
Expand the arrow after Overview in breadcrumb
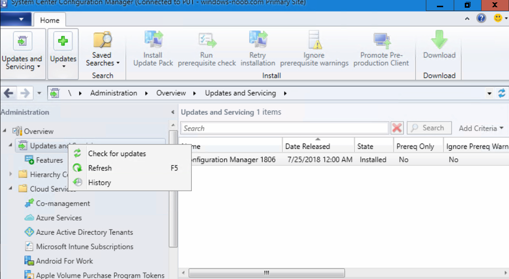click(195, 94)
